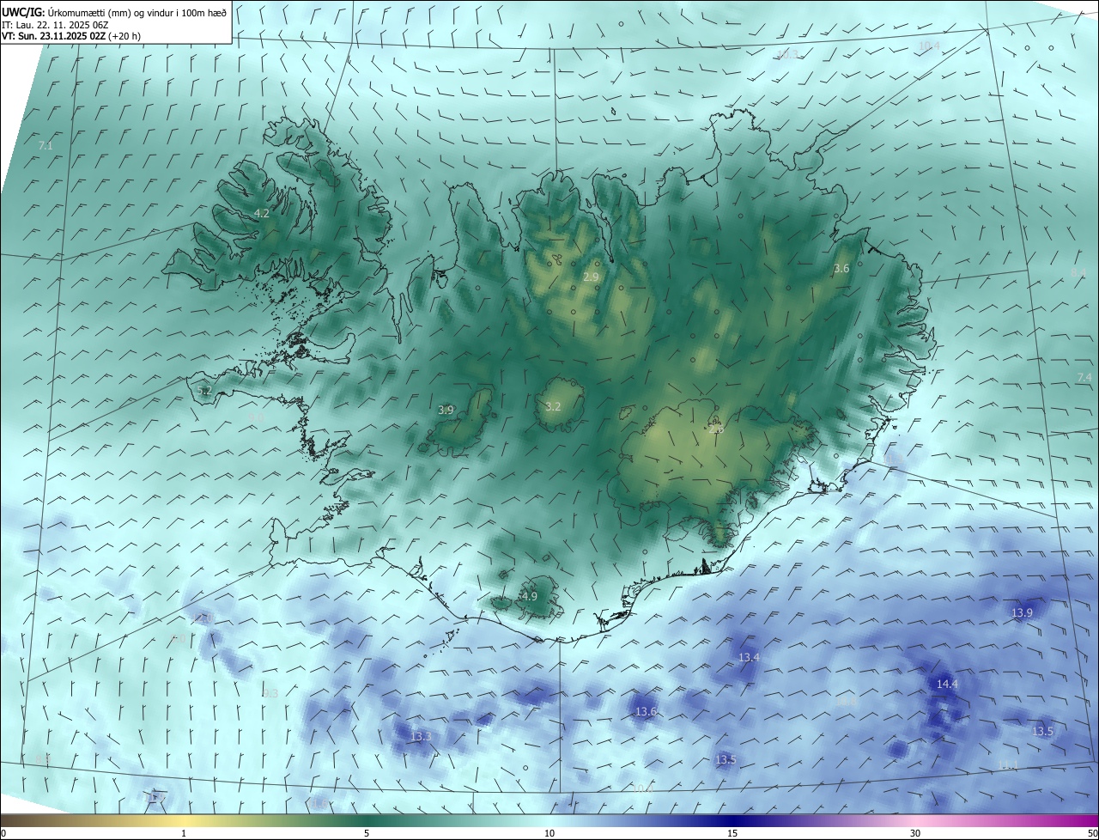The width and height of the screenshot is (1099, 840).
Task: Click the 2.9 value label
Action: tap(591, 277)
